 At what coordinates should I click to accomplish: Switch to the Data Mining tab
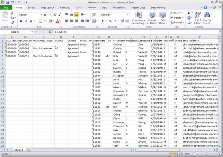(x=158, y=8)
